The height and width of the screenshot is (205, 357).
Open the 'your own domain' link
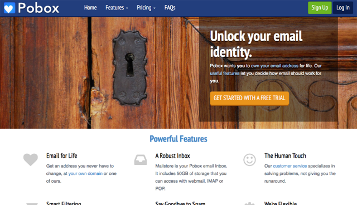(85, 173)
